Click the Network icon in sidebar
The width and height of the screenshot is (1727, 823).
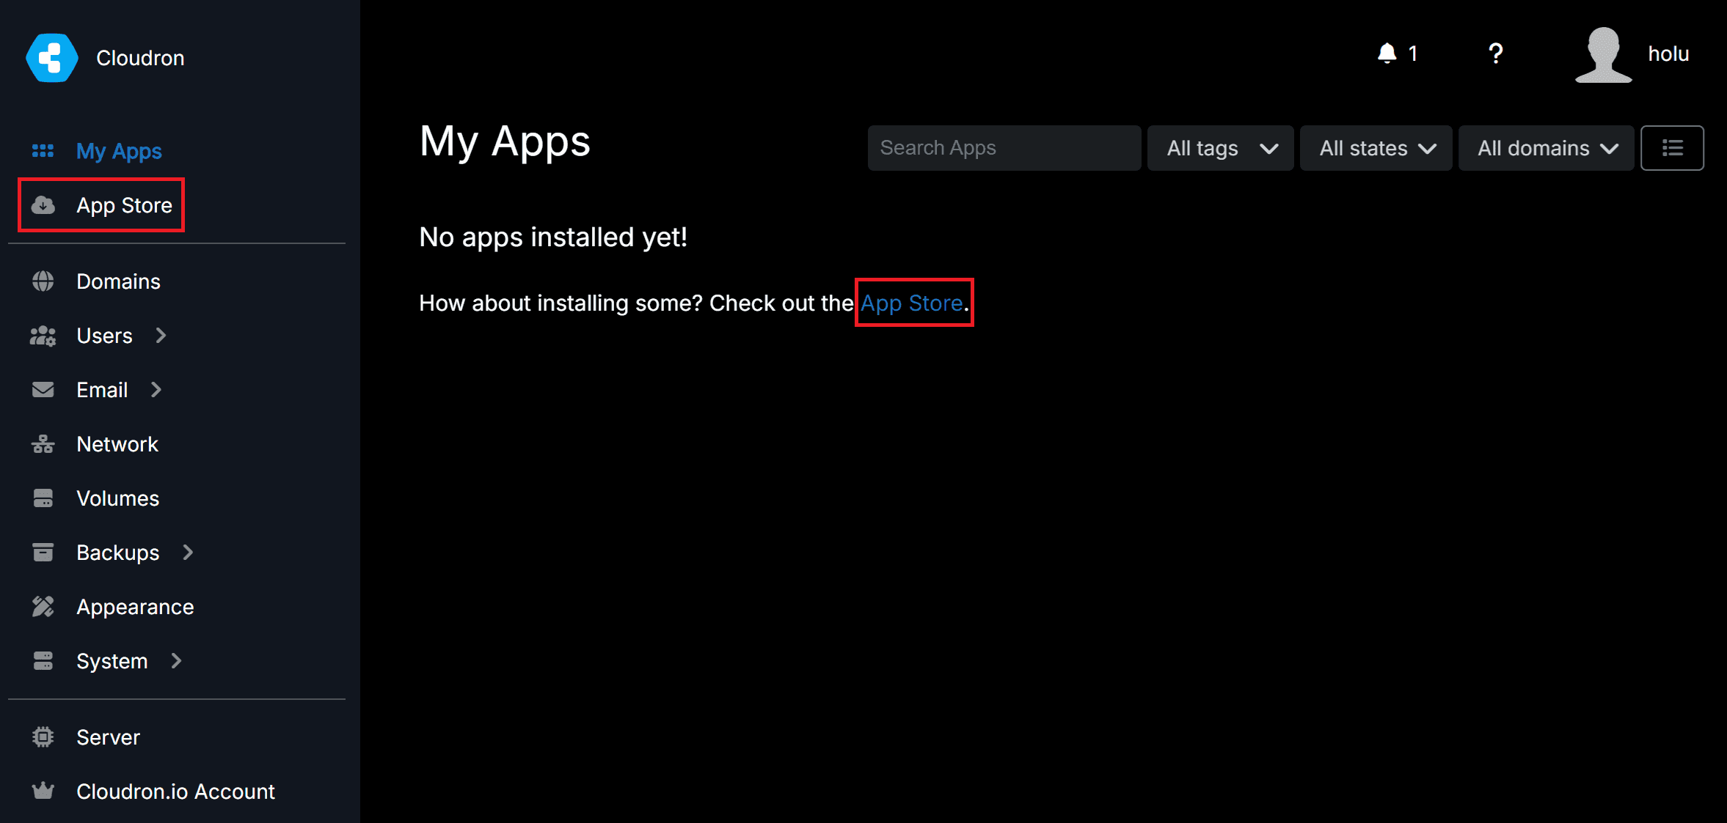click(43, 444)
